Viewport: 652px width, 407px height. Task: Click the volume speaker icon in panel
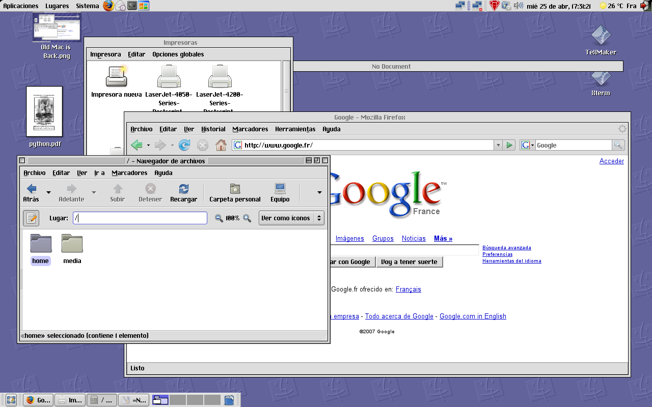tap(519, 6)
